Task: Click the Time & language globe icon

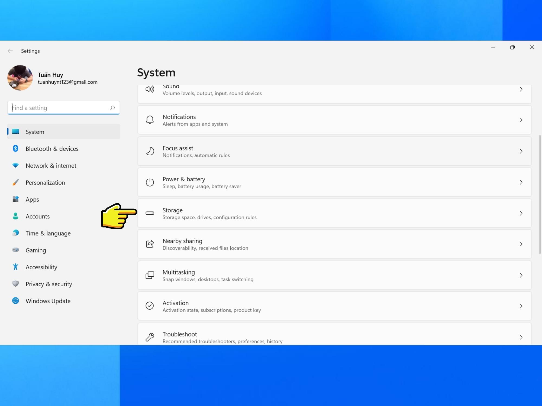Action: (x=16, y=233)
